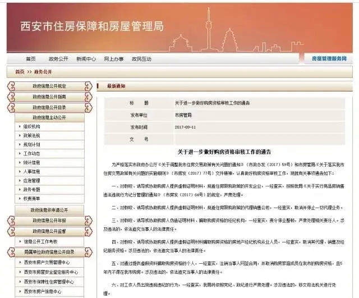Select the 政府信息依申请公开 sidebar header
The height and width of the screenshot is (298, 359).
pos(49,210)
